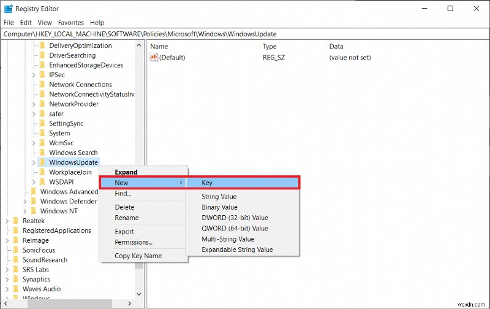Choose Key from the New submenu
Screen dimensions: 490x309
click(243, 183)
